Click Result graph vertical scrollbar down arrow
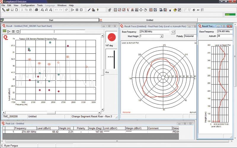 pyautogui.click(x=102, y=110)
